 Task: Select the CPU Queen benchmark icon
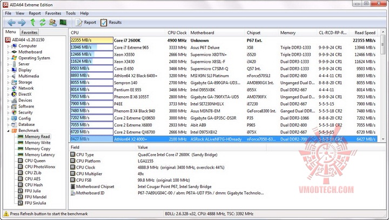21,161
